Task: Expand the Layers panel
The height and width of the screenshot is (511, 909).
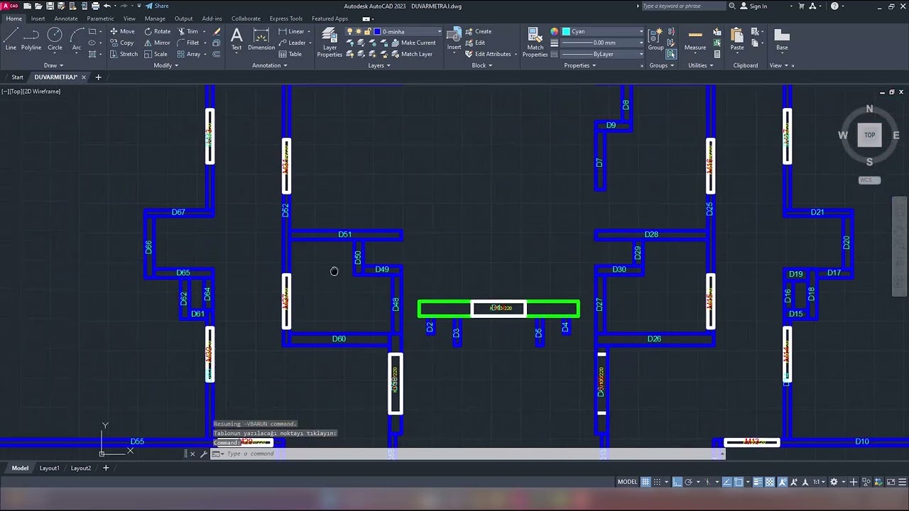Action: point(379,65)
